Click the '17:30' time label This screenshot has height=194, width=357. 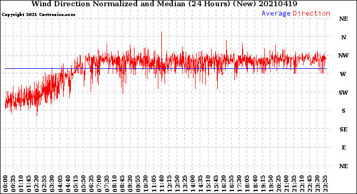coord(239,184)
